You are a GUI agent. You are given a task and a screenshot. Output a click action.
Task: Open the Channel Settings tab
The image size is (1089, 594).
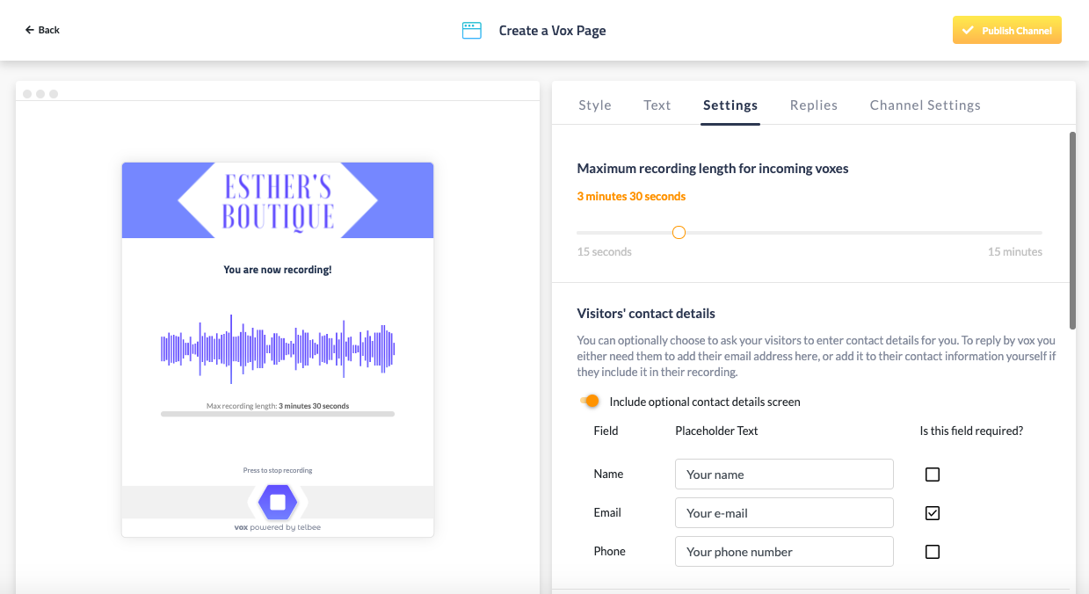[925, 105]
